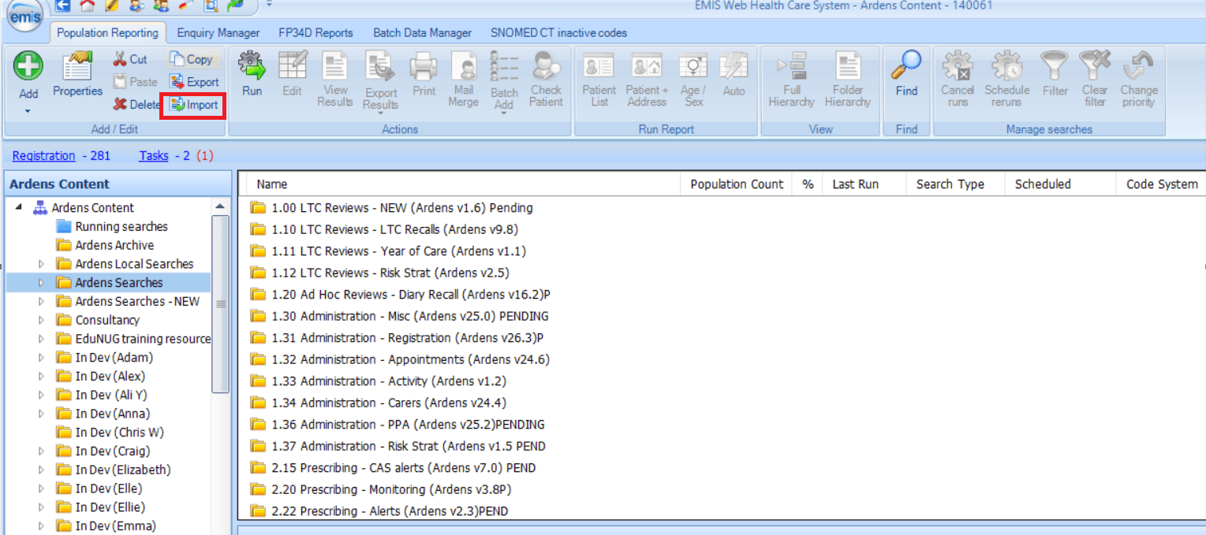
Task: Expand EduNUG training resource folder
Action: point(42,339)
